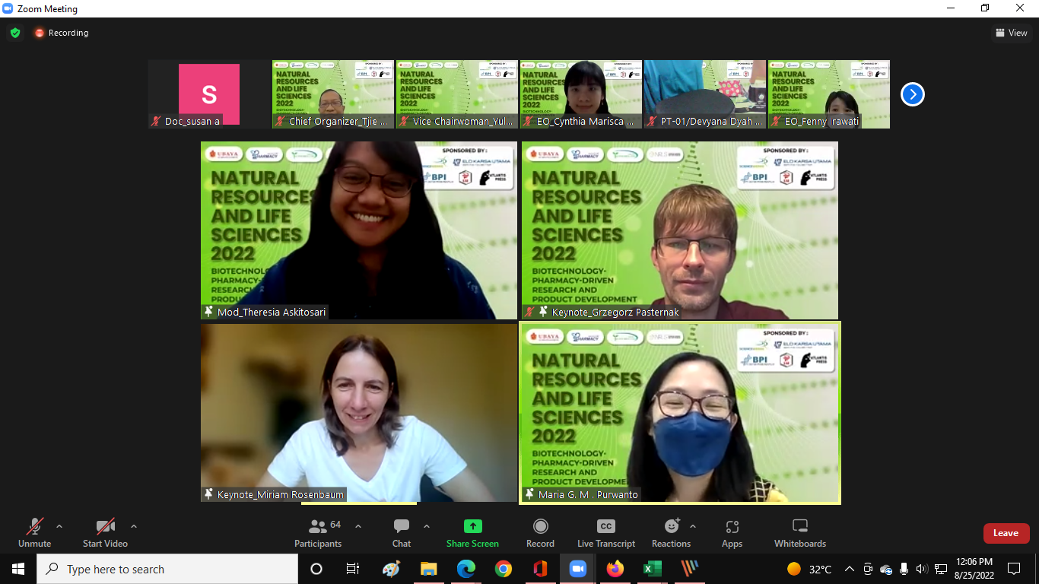The width and height of the screenshot is (1039, 584).
Task: Unmute the microphone
Action: pos(35,532)
